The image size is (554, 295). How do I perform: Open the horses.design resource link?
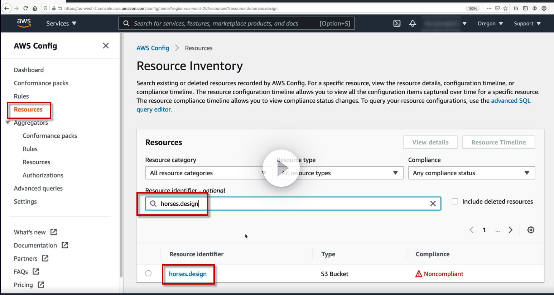pos(188,274)
